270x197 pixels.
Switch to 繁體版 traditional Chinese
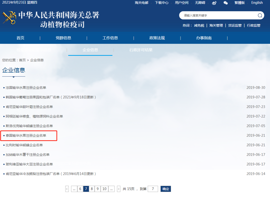pyautogui.click(x=239, y=3)
